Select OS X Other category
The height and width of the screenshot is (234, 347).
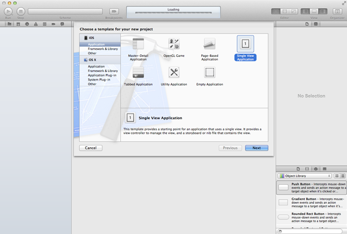click(100, 84)
